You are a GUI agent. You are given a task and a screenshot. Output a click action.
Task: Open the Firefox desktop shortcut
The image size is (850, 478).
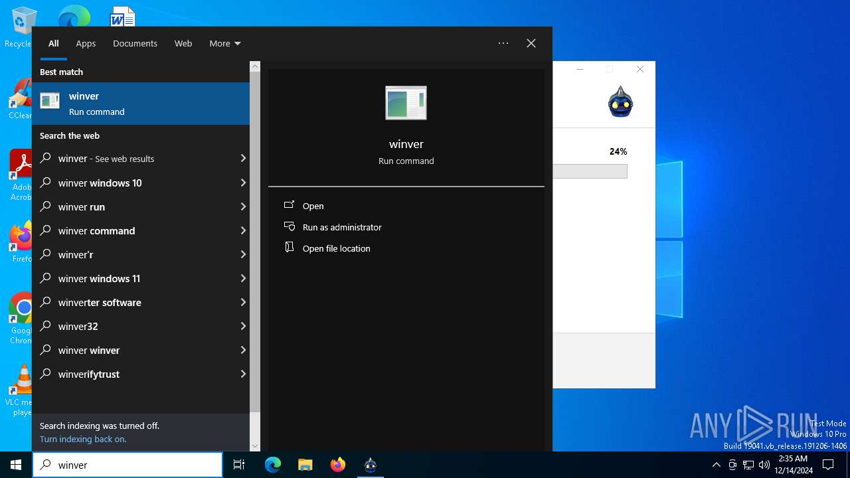coord(21,243)
